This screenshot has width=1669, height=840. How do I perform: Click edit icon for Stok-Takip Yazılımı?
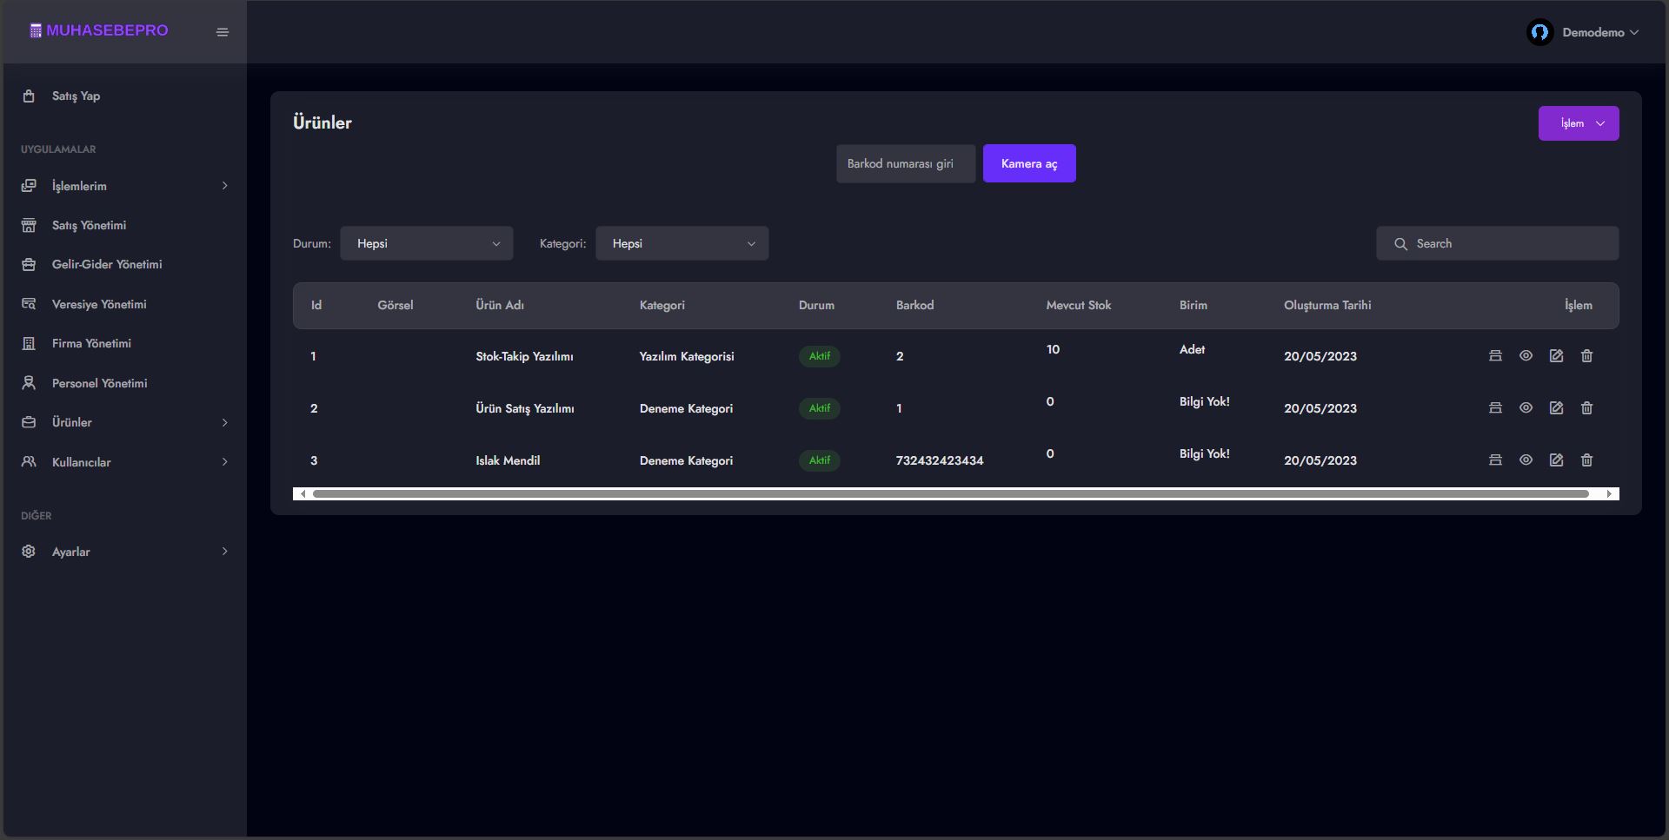pyautogui.click(x=1556, y=356)
